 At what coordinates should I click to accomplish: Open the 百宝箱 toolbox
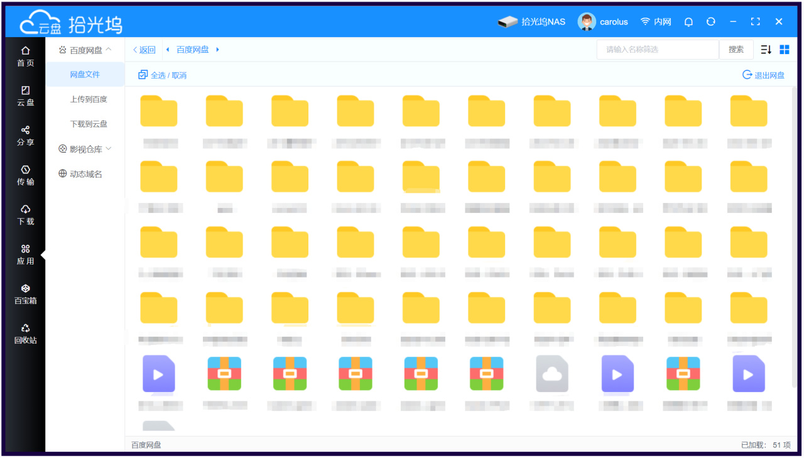tap(25, 293)
